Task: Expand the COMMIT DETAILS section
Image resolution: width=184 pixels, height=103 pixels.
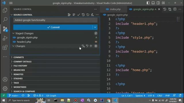Action: (x=55, y=62)
